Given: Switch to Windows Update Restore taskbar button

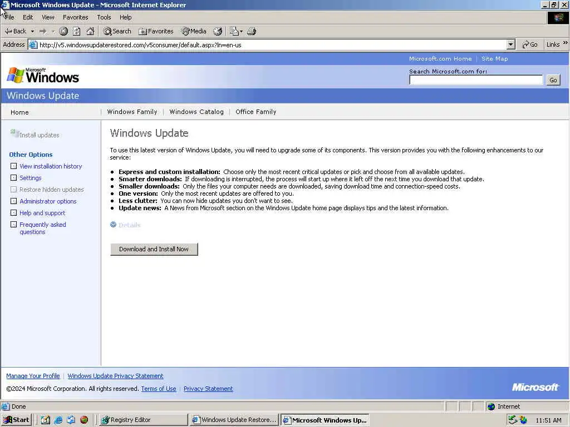Looking at the screenshot, I should pyautogui.click(x=234, y=420).
